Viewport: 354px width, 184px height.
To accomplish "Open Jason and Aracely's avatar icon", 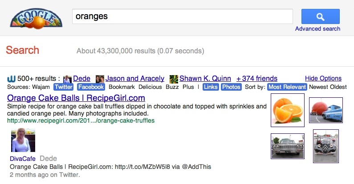I will tap(100, 79).
